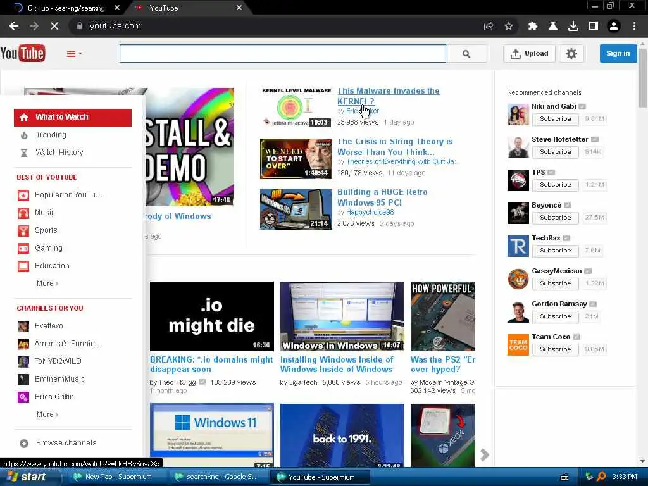Open Crisis in String Theory video title
Image resolution: width=648 pixels, height=486 pixels.
coord(395,147)
